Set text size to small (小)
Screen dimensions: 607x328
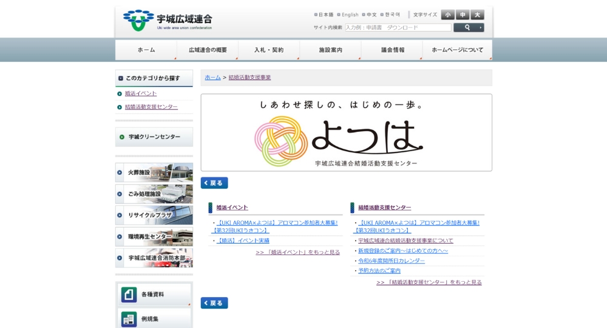tap(447, 15)
